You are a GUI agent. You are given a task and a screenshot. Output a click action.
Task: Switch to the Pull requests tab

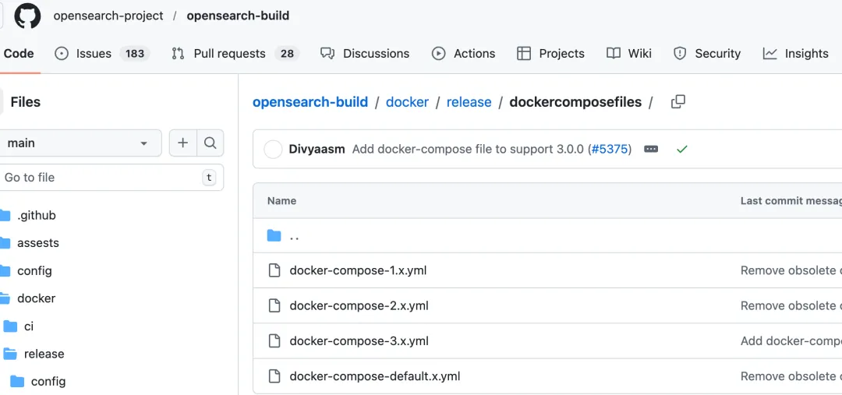click(x=229, y=53)
